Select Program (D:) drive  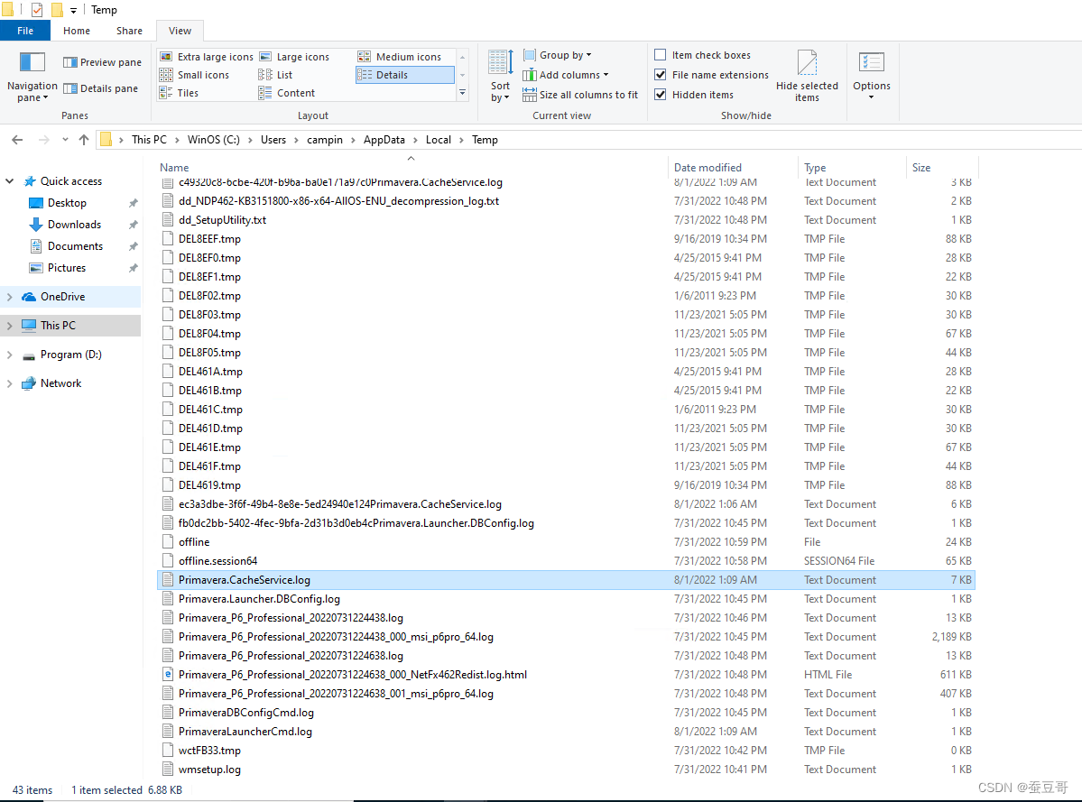point(70,355)
